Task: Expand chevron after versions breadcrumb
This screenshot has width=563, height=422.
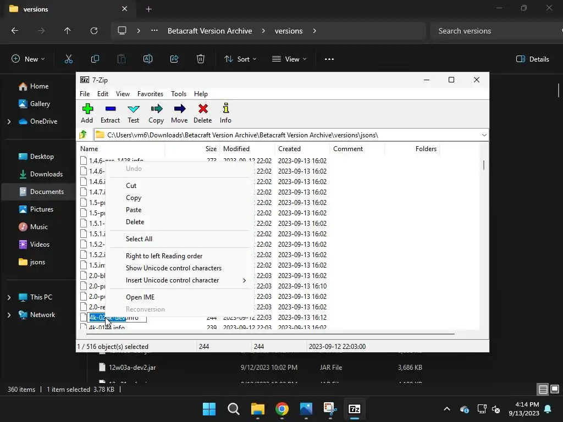Action: (x=314, y=31)
